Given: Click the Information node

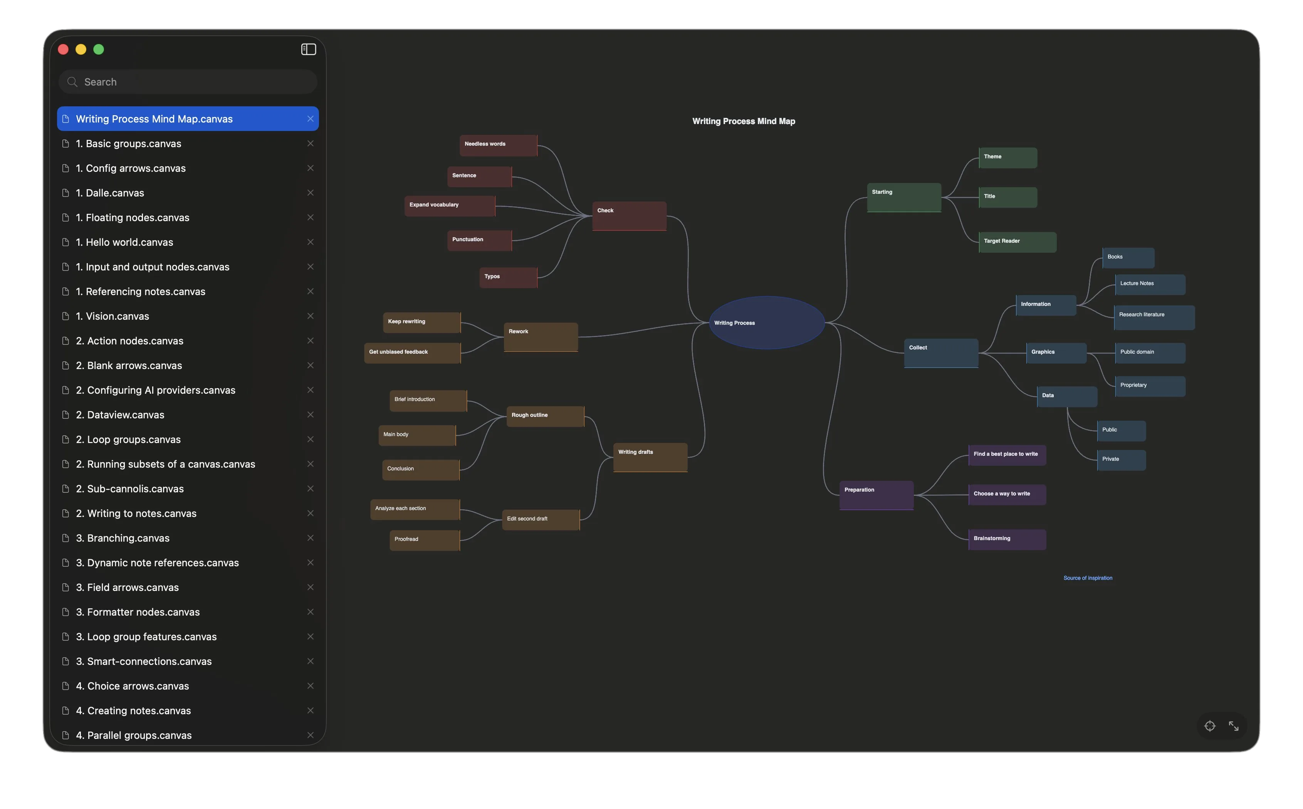Looking at the screenshot, I should coord(1046,305).
